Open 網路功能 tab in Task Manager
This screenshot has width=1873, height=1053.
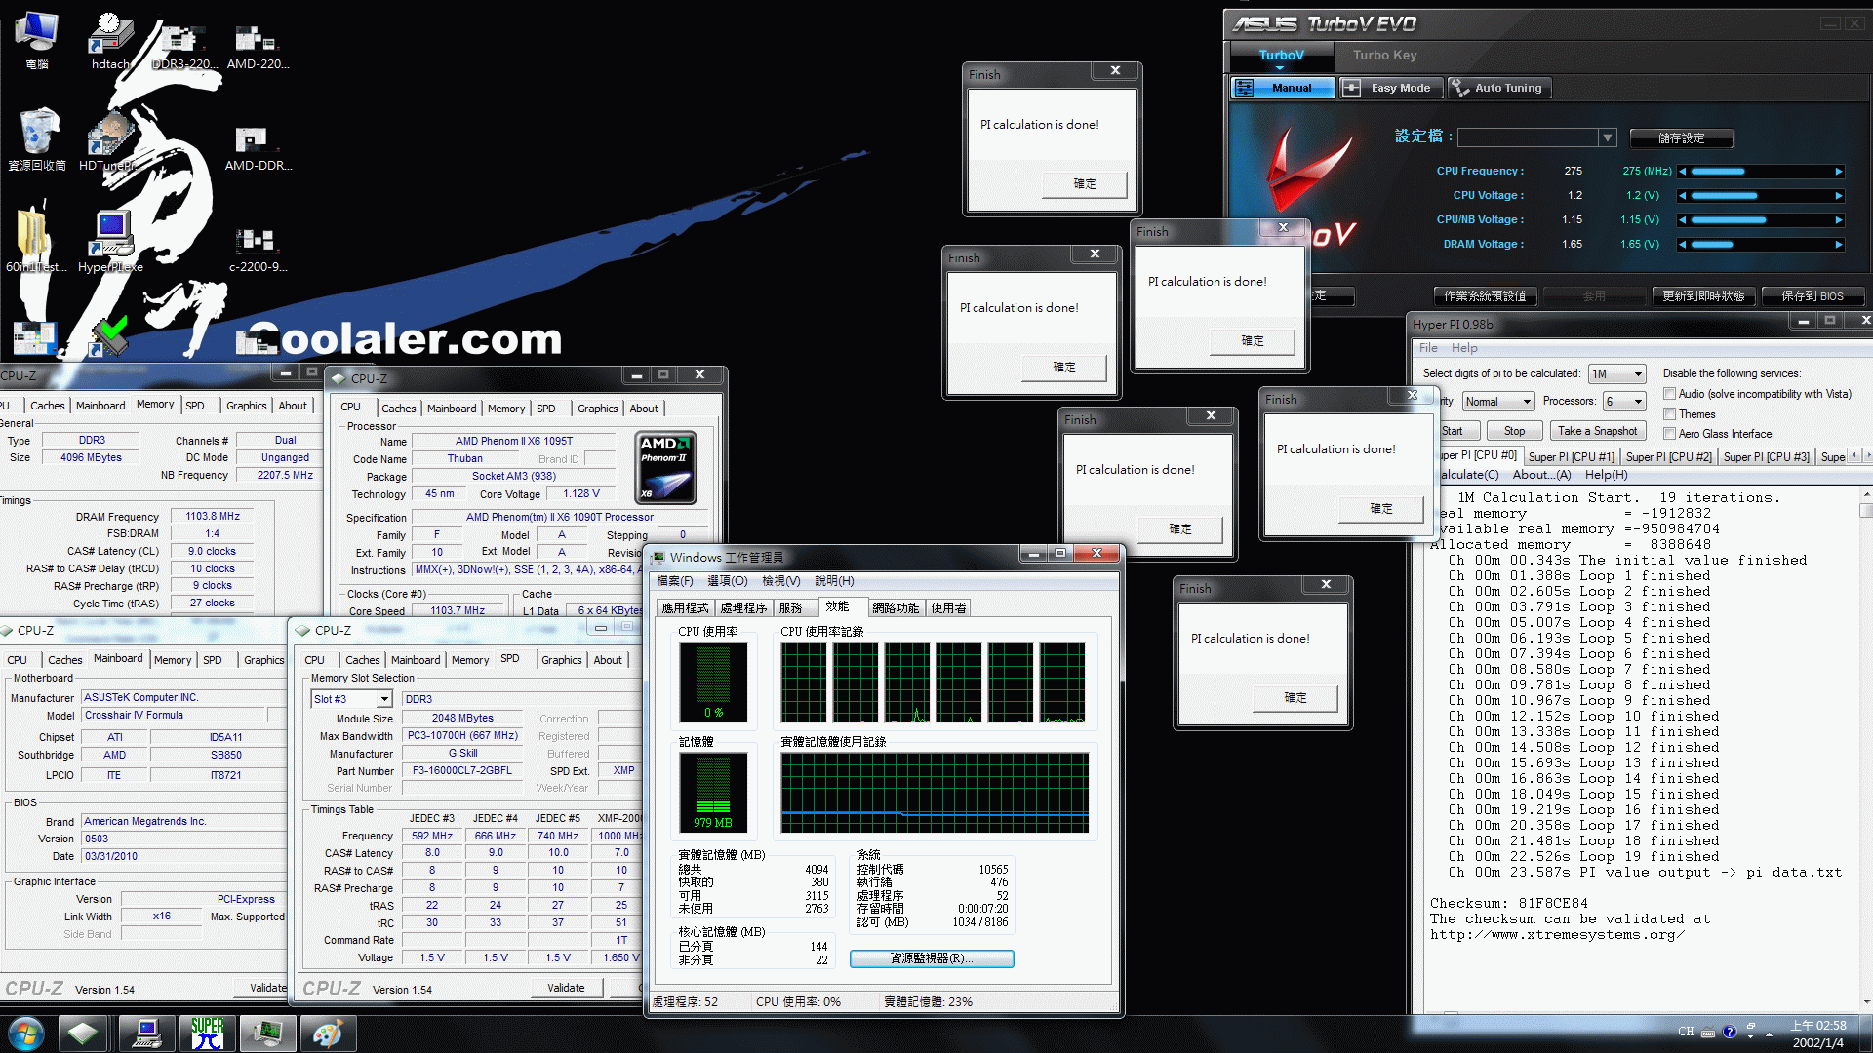coord(896,608)
